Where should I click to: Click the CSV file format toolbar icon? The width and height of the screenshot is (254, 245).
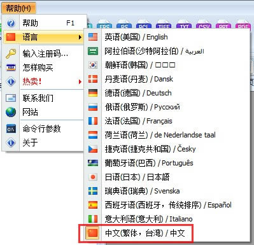pyautogui.click(x=204, y=25)
